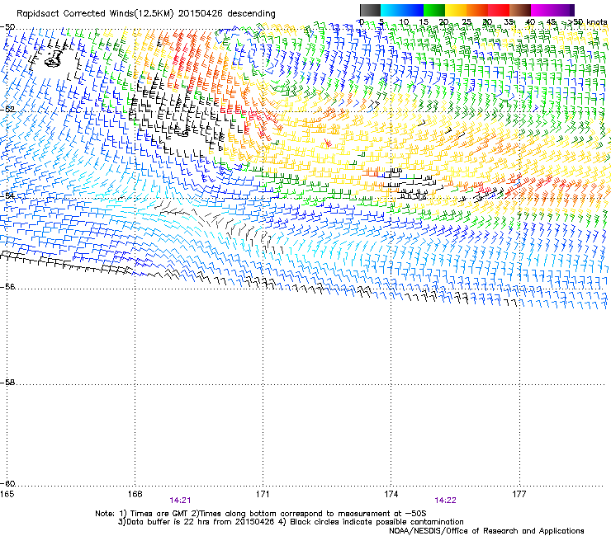The height and width of the screenshot is (536, 611).
Task: Click the red 30-35 knots legend swatch
Action: [499, 10]
